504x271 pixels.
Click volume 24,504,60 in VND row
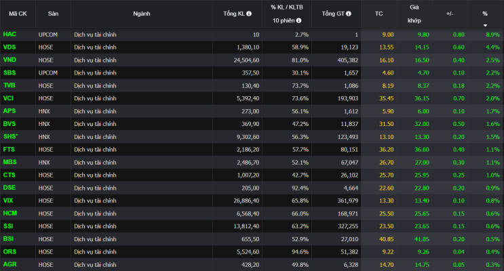[x=246, y=60]
